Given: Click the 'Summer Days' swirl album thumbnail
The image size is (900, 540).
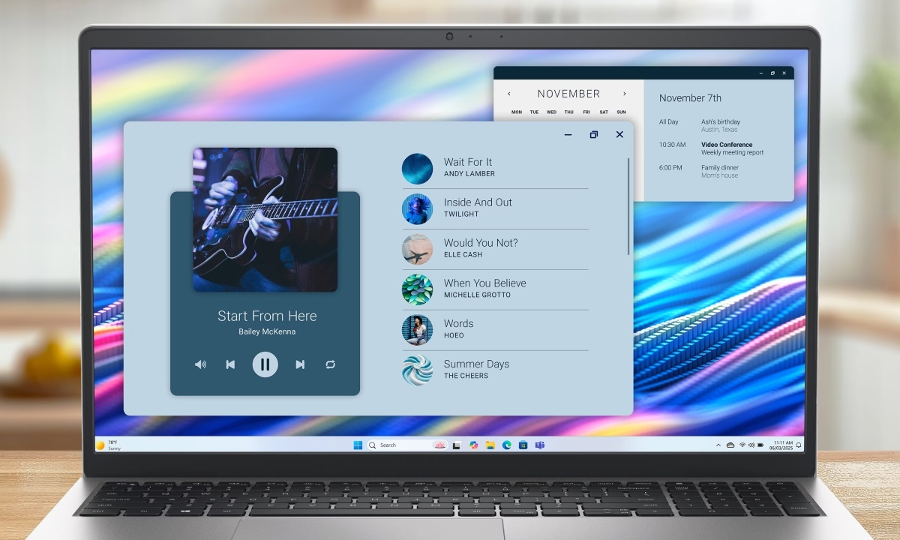Looking at the screenshot, I should [x=417, y=370].
